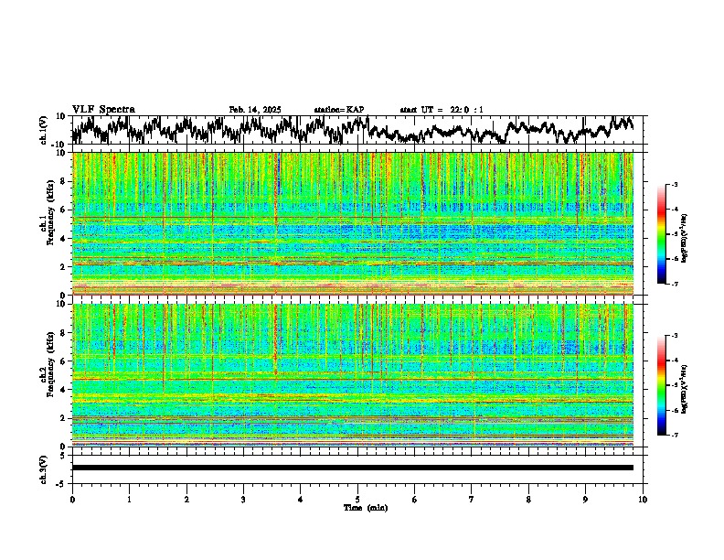Click the time axis tick label "0"
Screen dimensions: 724x560
coord(72,500)
